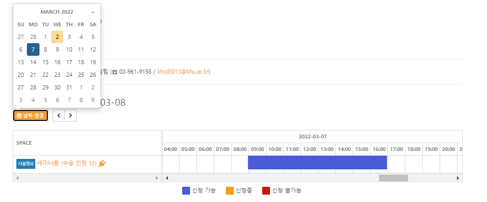This screenshot has height=202, width=487.
Task: Click the 09:00 time column header
Action: point(257,149)
